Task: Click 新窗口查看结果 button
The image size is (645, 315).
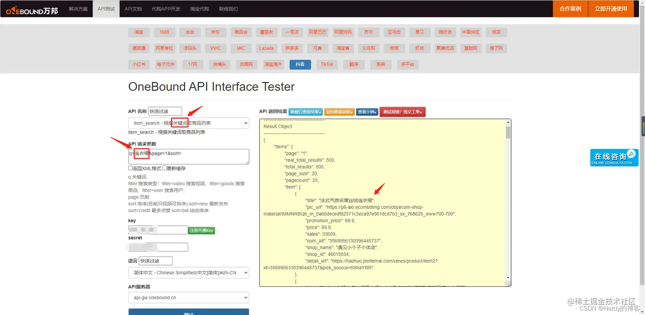Action: 305,112
